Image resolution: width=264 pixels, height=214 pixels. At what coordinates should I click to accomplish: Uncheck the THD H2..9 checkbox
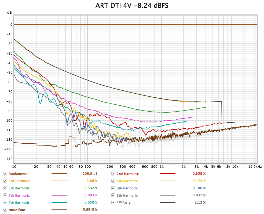pyautogui.click(x=113, y=202)
